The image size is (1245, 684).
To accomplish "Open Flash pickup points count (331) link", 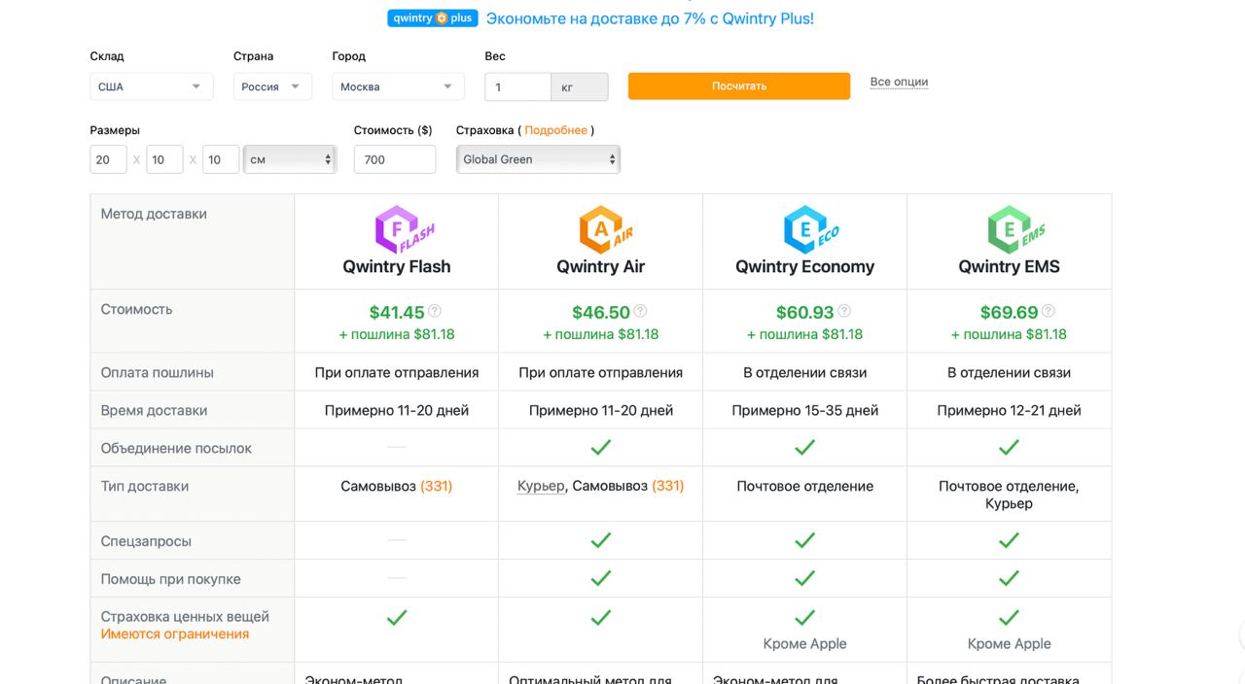I will tap(436, 486).
